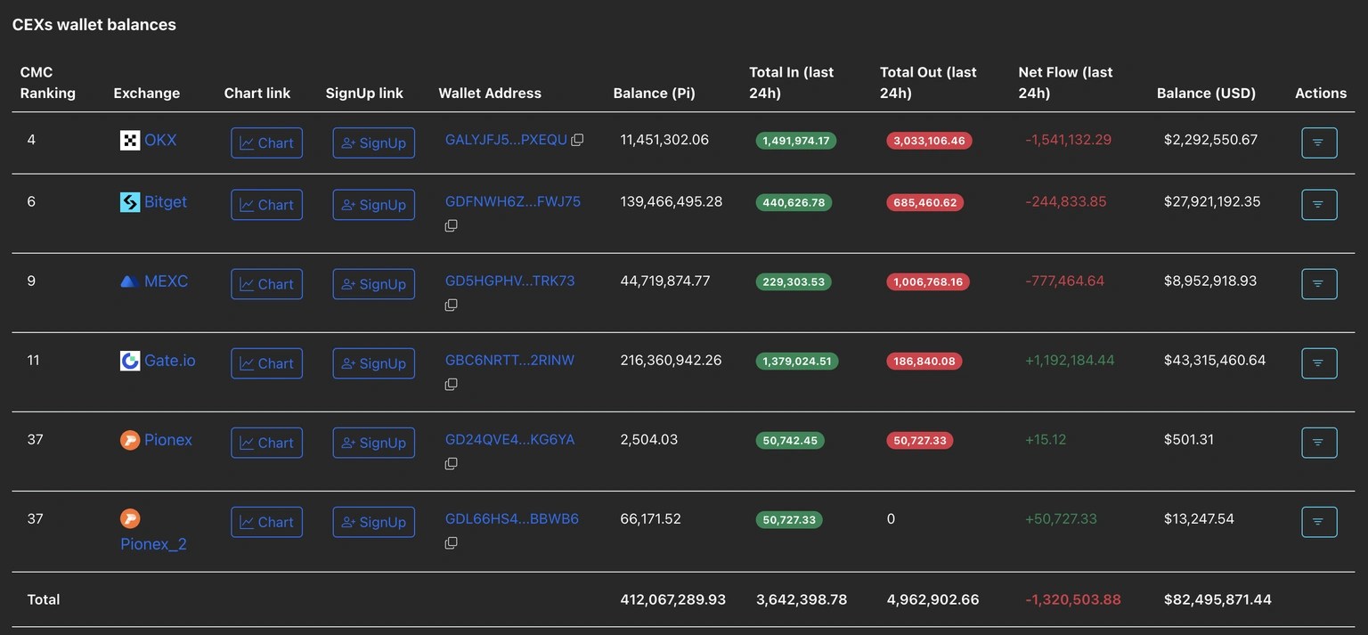Open the filter action for Bitget row
Image resolution: width=1368 pixels, height=635 pixels.
click(1318, 204)
